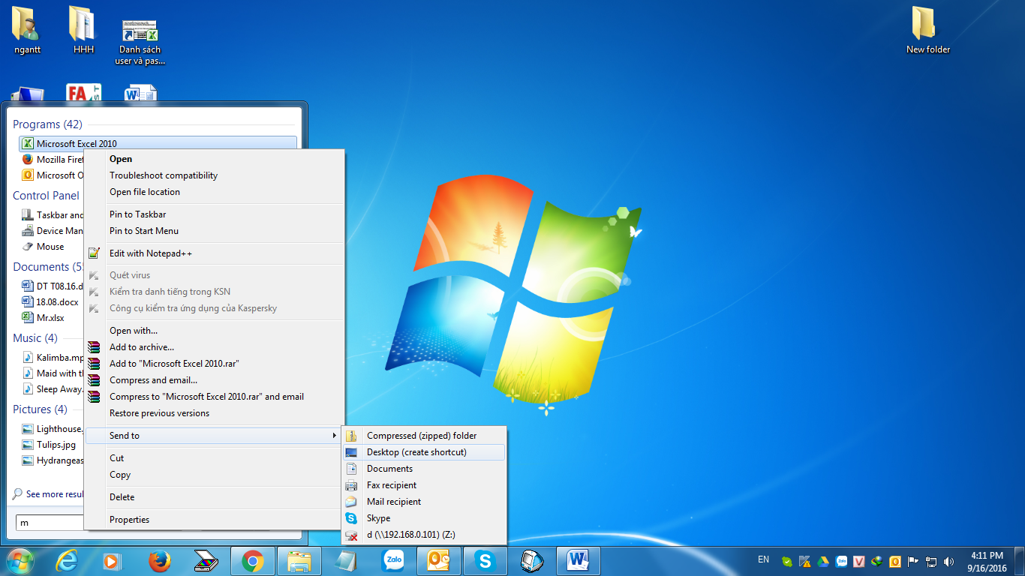The height and width of the screenshot is (576, 1025).
Task: Open Google Chrome from the taskbar
Action: click(x=253, y=560)
